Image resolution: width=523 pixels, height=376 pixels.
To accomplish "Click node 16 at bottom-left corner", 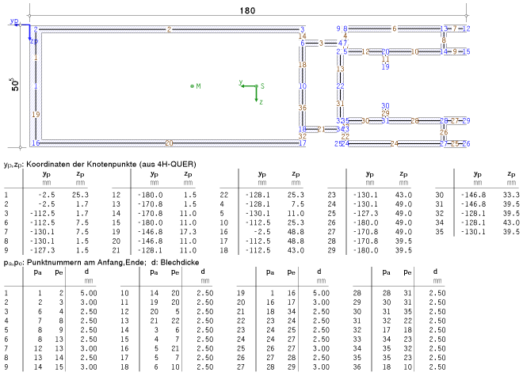I will [35, 143].
